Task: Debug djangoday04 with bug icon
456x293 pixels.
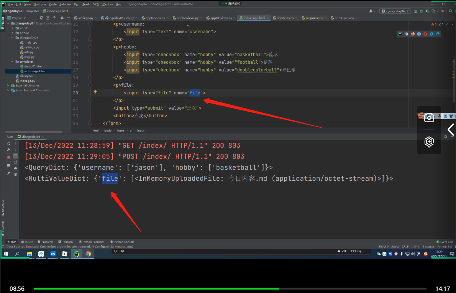Action: [x=422, y=11]
